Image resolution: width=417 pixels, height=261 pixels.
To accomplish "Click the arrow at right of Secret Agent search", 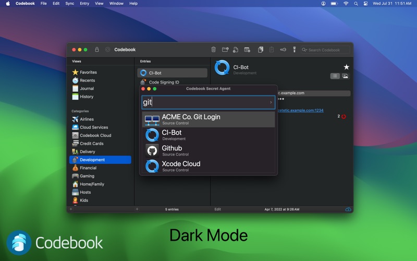I will click(271, 102).
